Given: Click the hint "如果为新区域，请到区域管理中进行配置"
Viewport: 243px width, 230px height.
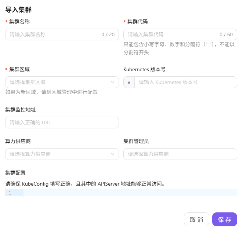Looking at the screenshot, I should tap(51, 92).
